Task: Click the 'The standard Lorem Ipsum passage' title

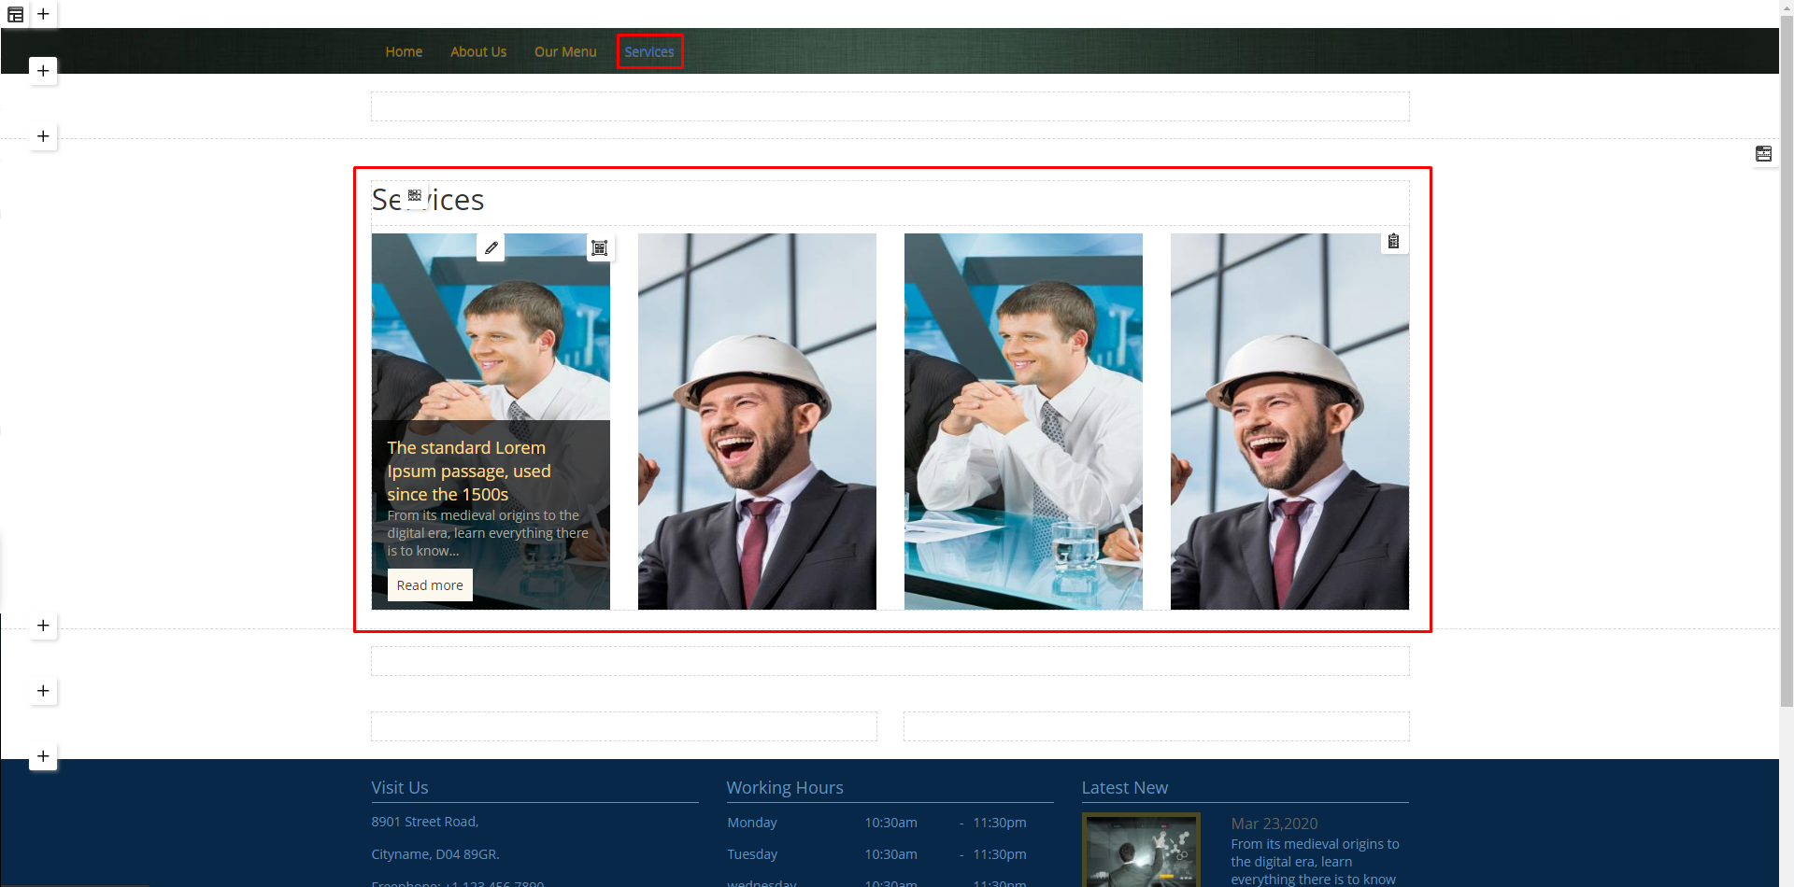Action: pyautogui.click(x=469, y=471)
